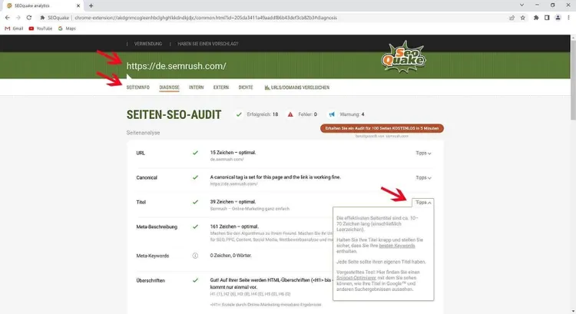Screen dimensions: 576x314
Task: Bookmark this page with the star icon
Action: click(523, 18)
